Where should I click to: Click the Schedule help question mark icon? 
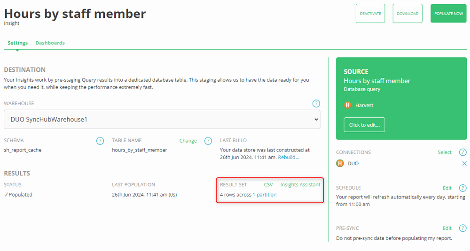click(x=463, y=188)
